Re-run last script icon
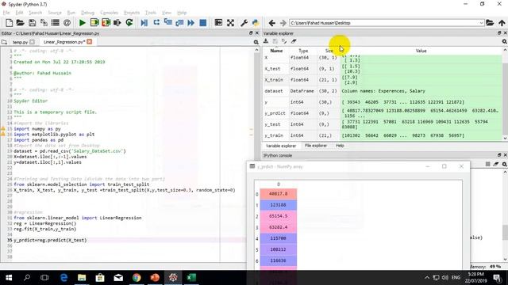 point(129,23)
